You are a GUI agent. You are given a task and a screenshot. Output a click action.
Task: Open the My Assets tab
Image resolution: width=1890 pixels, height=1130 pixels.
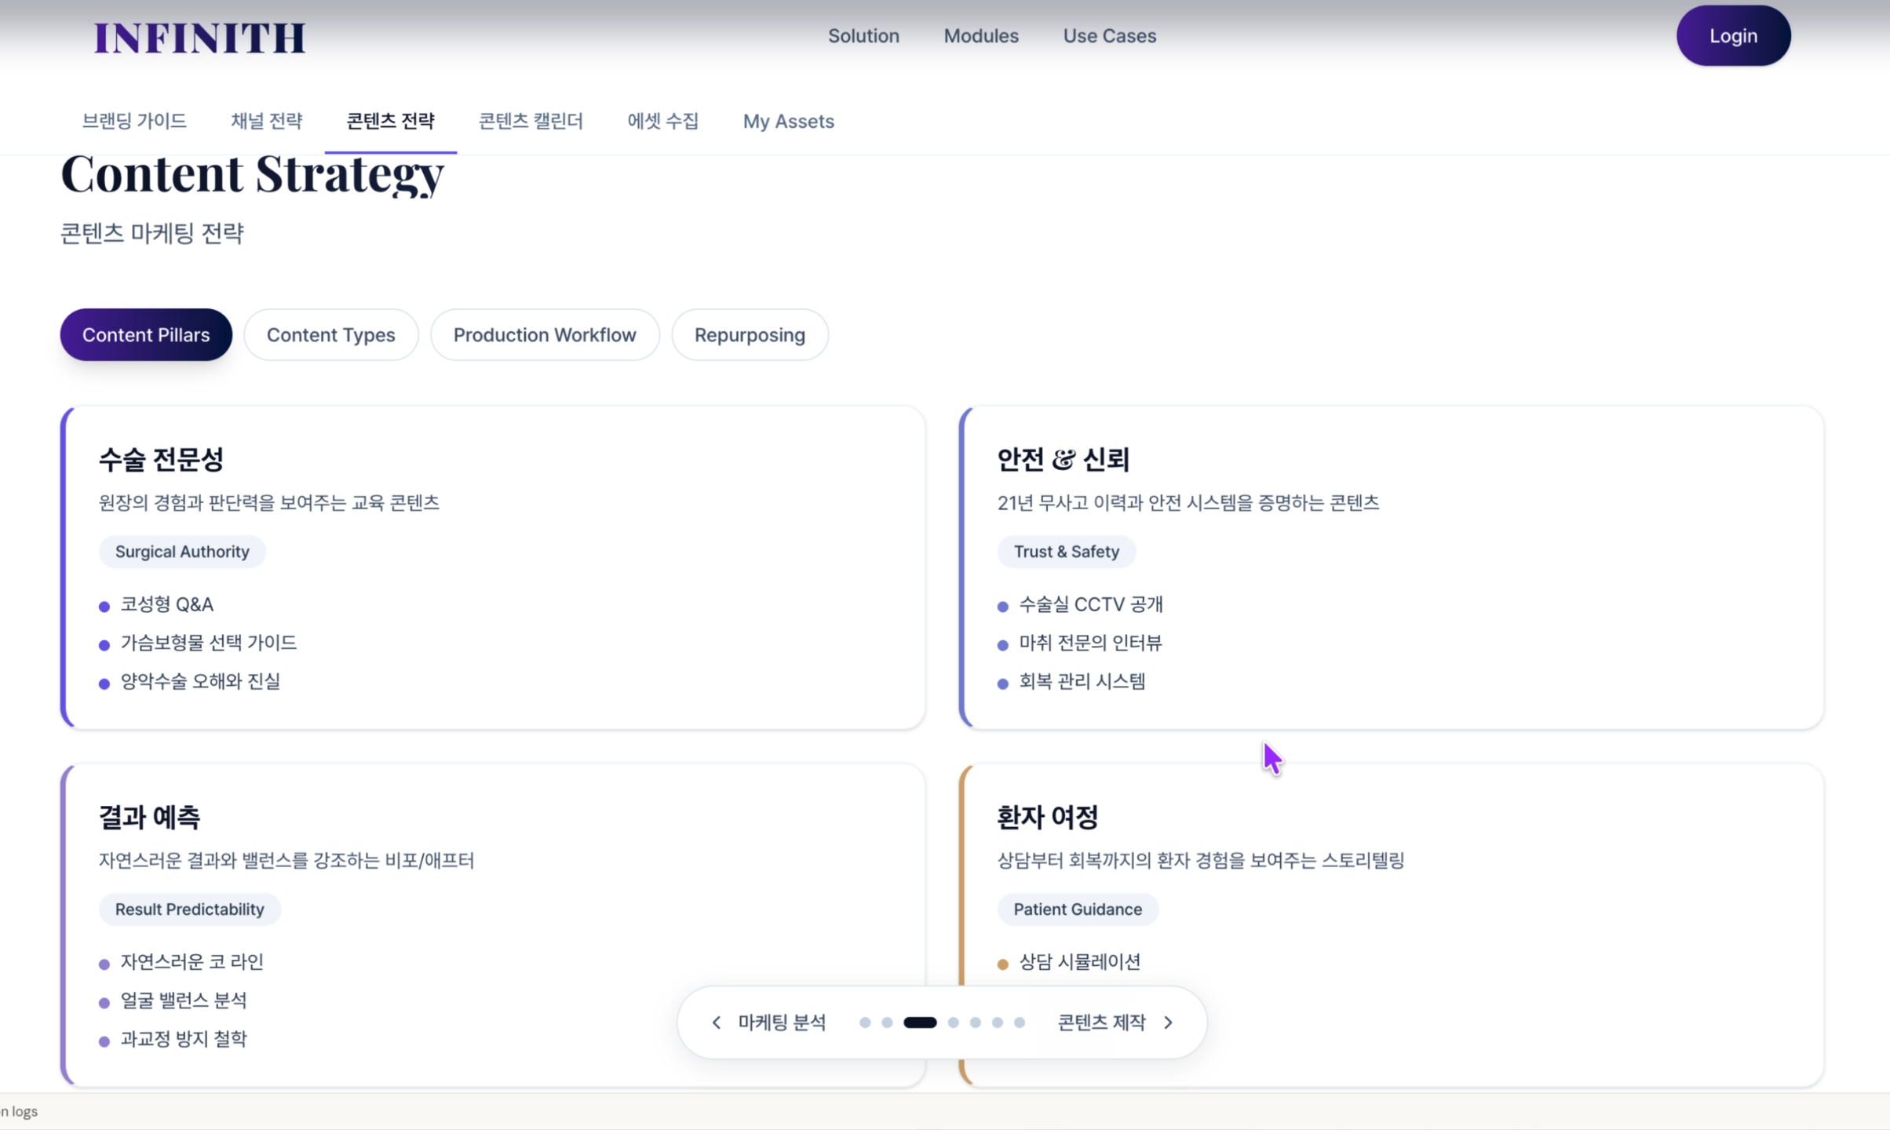pyautogui.click(x=788, y=121)
